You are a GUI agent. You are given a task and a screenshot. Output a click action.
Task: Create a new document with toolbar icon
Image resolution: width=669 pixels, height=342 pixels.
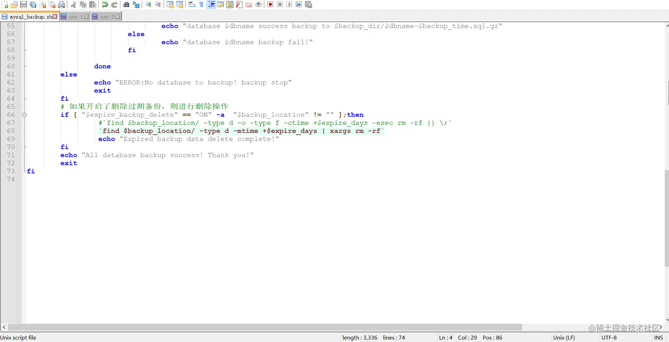coord(4,4)
